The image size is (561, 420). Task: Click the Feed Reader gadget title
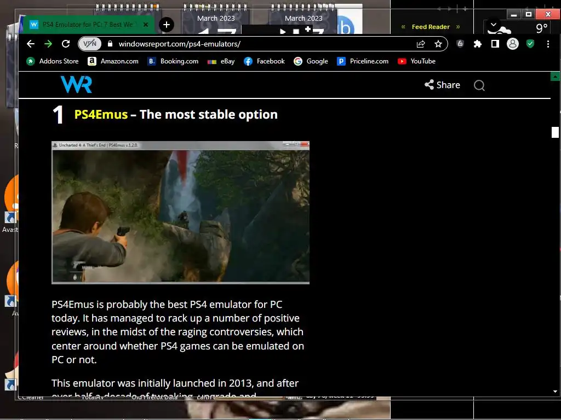tap(431, 27)
